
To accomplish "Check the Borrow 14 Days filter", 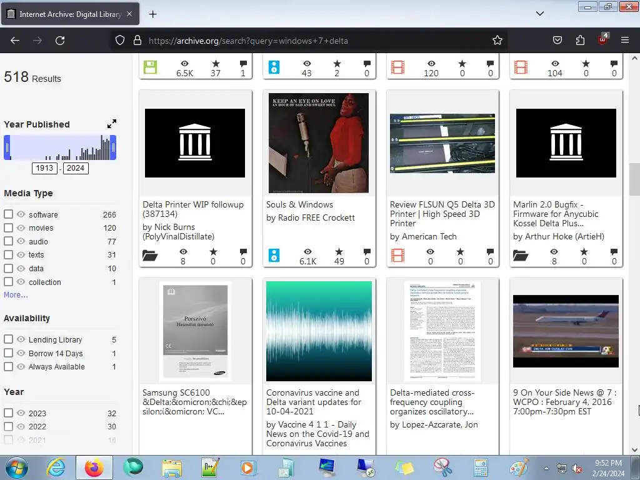I will pyautogui.click(x=8, y=352).
